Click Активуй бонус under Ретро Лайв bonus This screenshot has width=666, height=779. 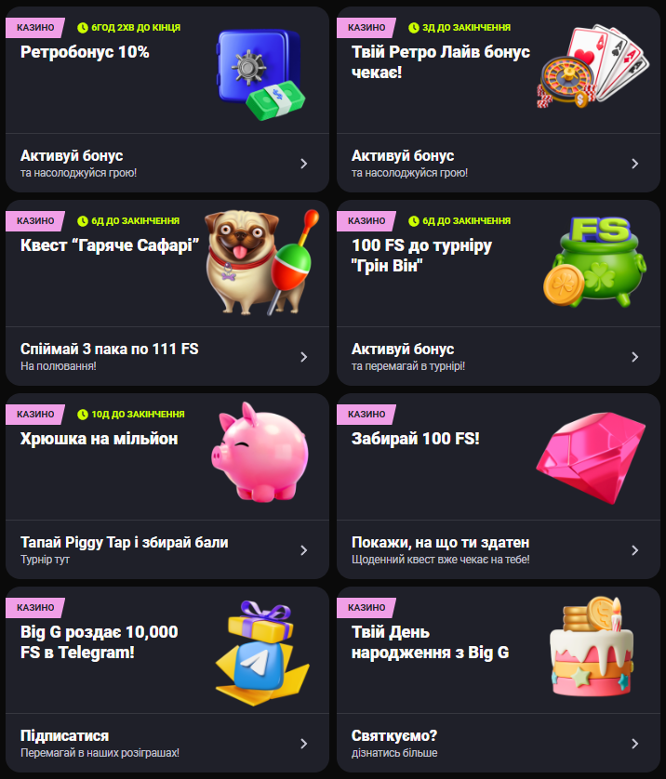[x=403, y=155]
